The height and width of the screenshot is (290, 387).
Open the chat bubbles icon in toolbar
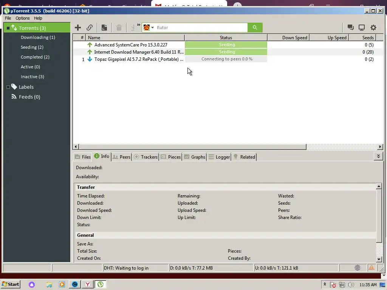tap(350, 28)
